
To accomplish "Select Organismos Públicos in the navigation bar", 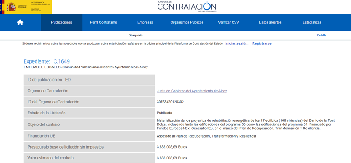I will (187, 22).
